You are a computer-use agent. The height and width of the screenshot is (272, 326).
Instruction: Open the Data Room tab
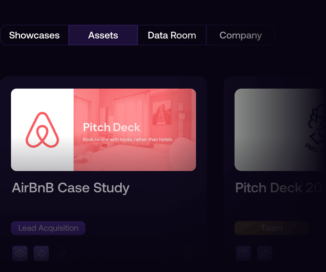172,35
